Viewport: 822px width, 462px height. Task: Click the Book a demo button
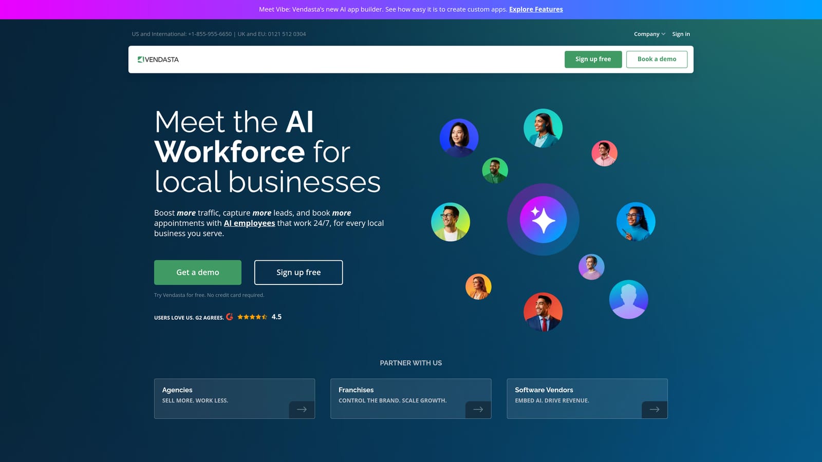tap(657, 59)
